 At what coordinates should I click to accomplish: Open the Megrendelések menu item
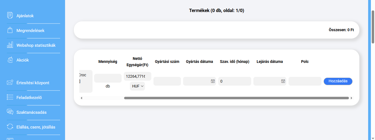pyautogui.click(x=30, y=30)
